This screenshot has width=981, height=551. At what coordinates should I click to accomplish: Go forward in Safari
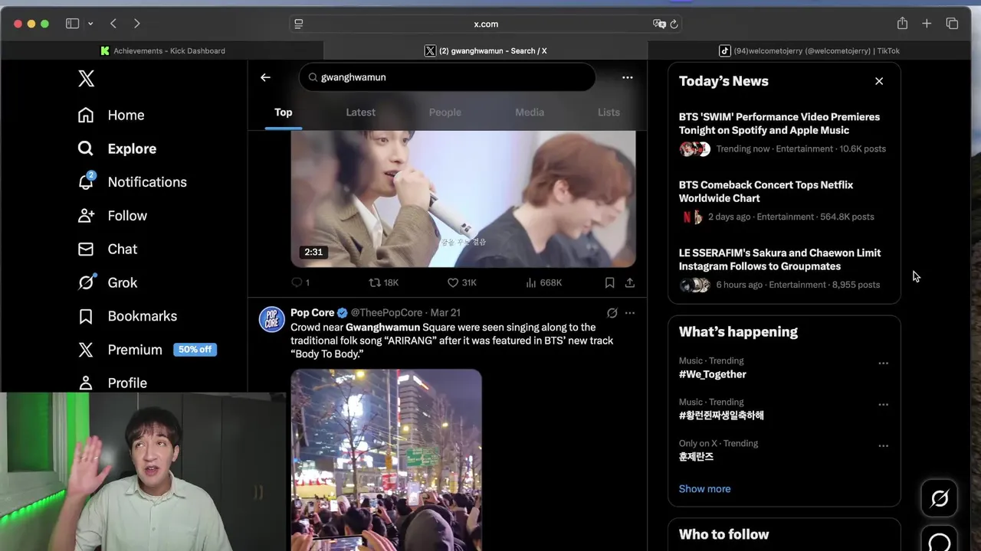136,24
